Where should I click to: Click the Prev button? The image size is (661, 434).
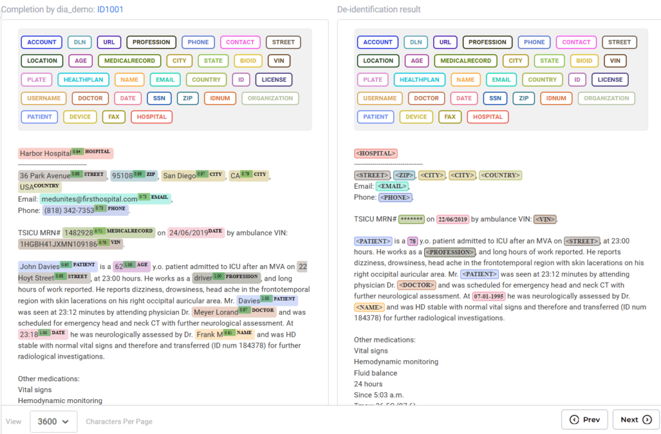(584, 419)
